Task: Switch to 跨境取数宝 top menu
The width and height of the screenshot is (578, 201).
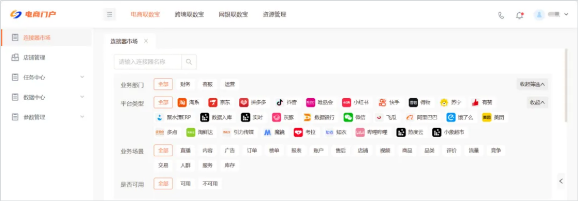Action: pos(190,15)
